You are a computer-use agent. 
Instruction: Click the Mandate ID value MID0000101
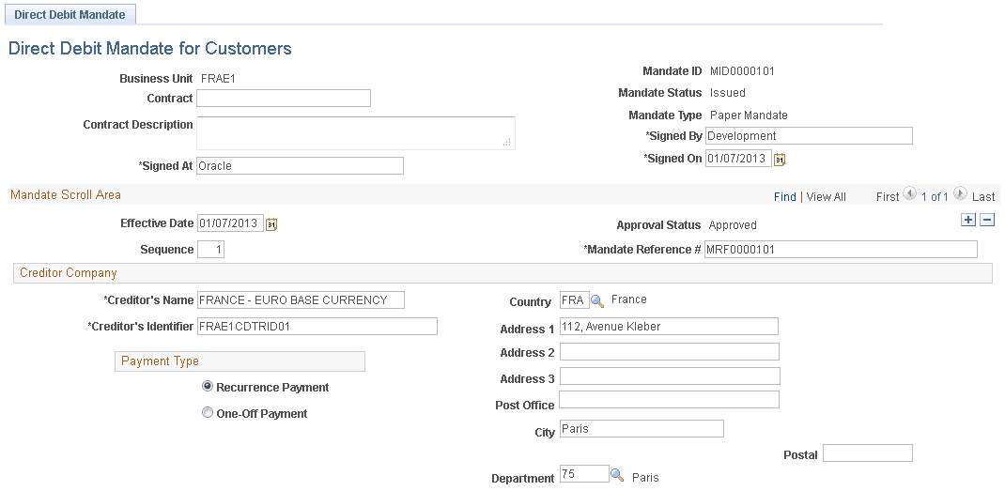[742, 71]
